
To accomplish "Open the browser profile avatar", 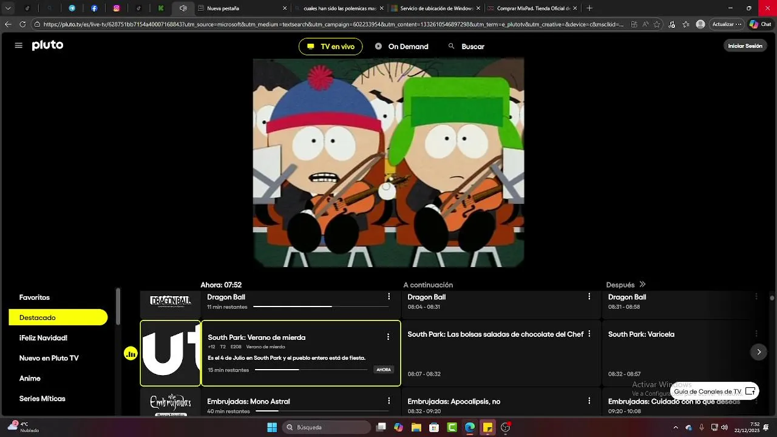I will 701,24.
